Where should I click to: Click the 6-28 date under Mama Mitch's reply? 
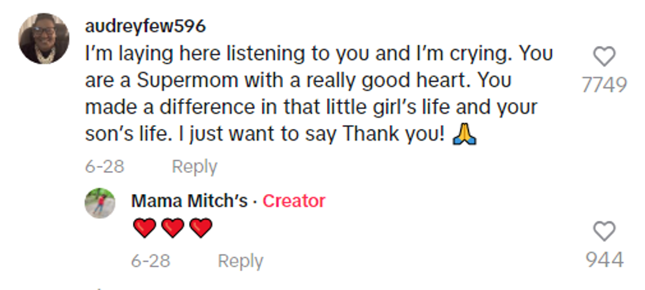(150, 261)
